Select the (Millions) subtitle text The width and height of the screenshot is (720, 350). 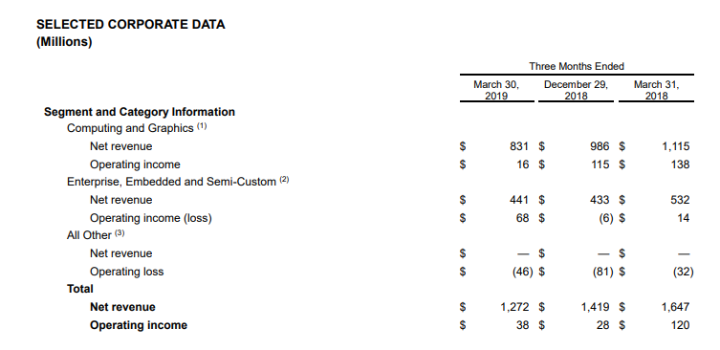[64, 42]
